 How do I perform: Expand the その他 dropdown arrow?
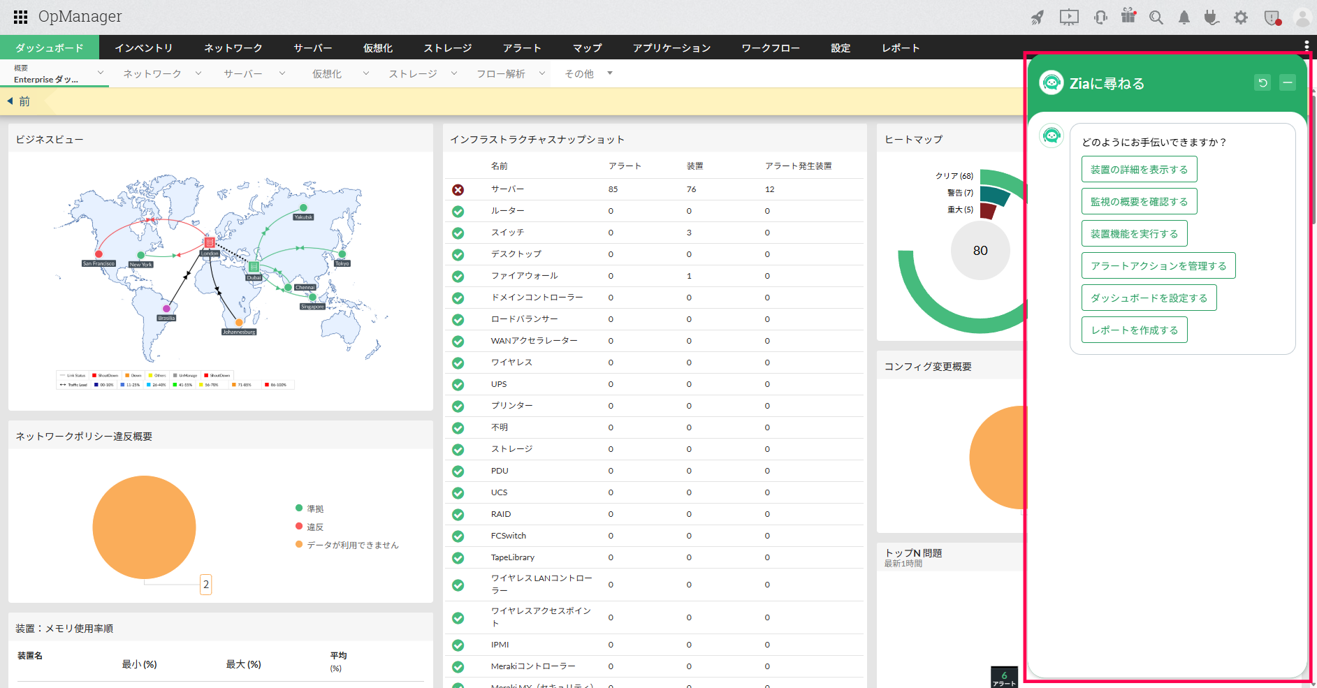(x=610, y=73)
